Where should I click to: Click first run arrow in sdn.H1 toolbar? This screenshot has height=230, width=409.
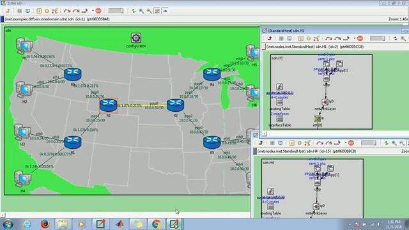pyautogui.click(x=328, y=38)
